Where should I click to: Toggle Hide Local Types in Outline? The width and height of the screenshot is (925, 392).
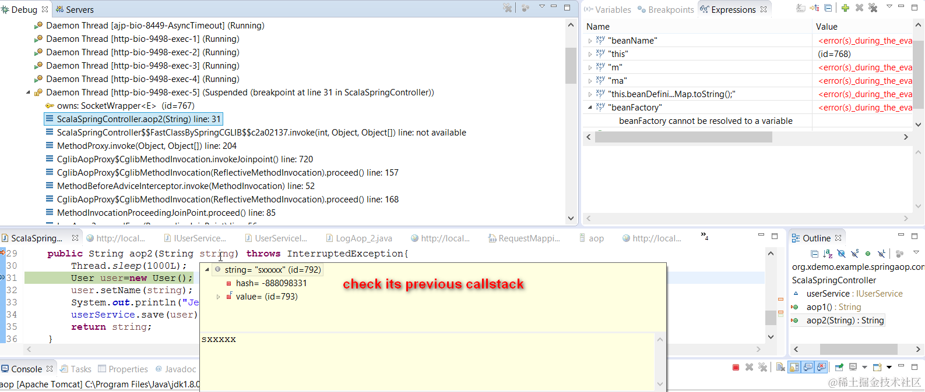click(x=881, y=254)
